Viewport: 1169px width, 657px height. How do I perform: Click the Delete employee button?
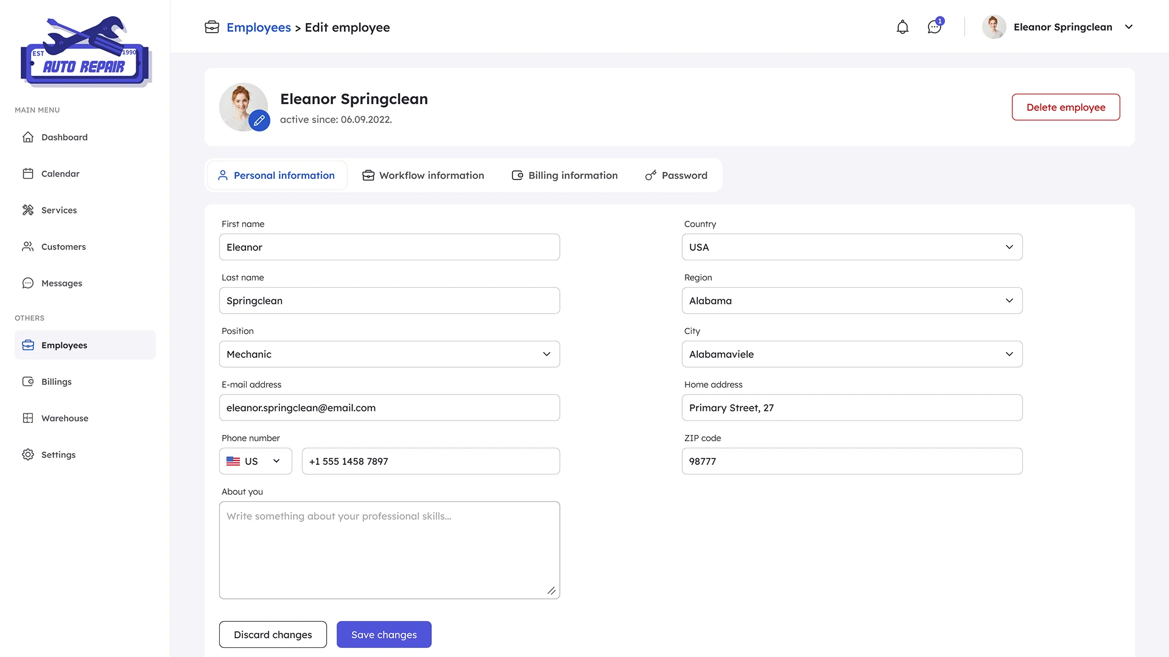(1065, 106)
